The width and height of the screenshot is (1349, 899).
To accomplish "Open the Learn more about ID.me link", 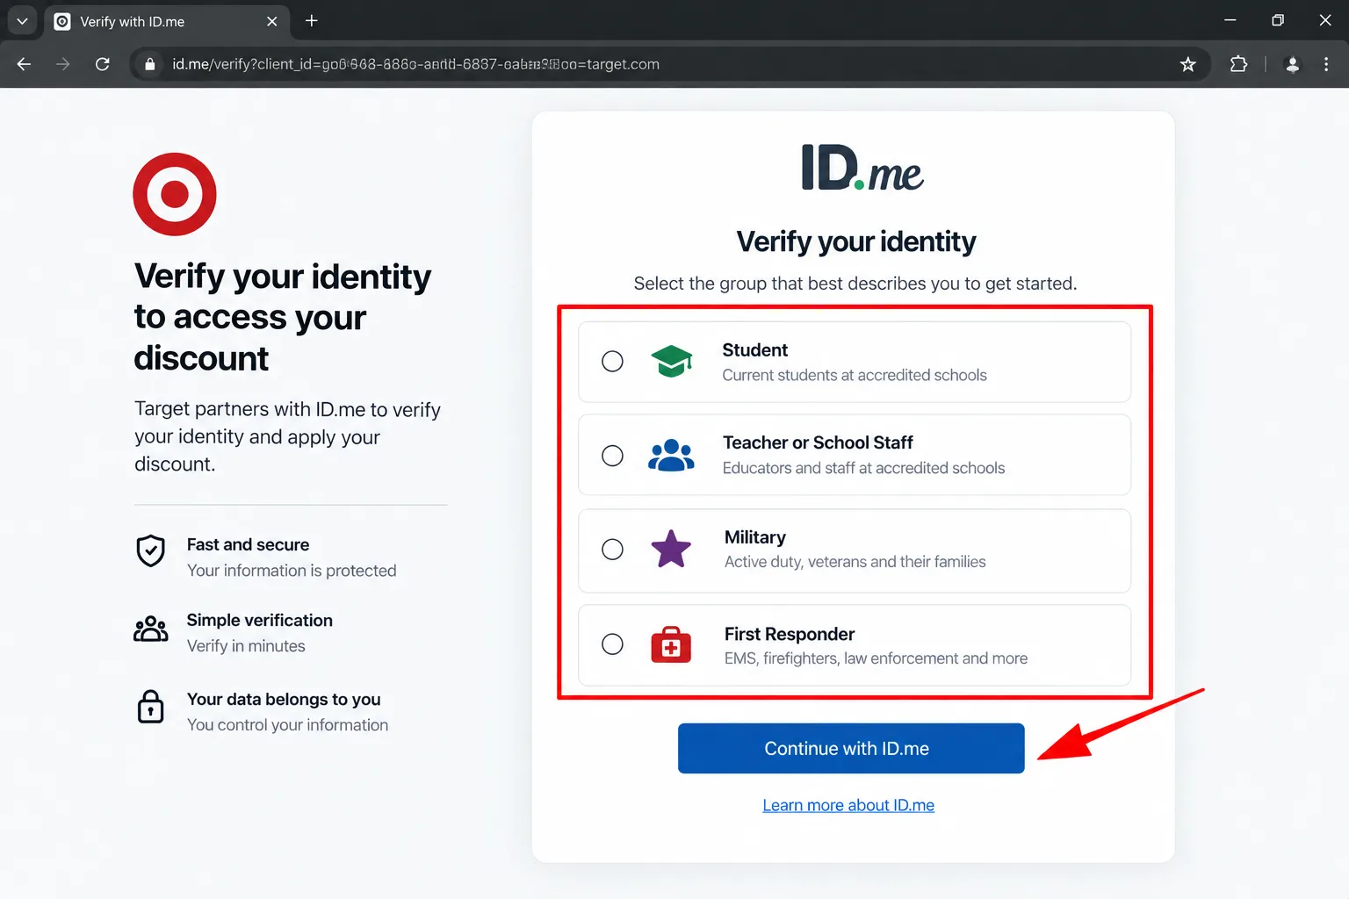I will click(848, 805).
